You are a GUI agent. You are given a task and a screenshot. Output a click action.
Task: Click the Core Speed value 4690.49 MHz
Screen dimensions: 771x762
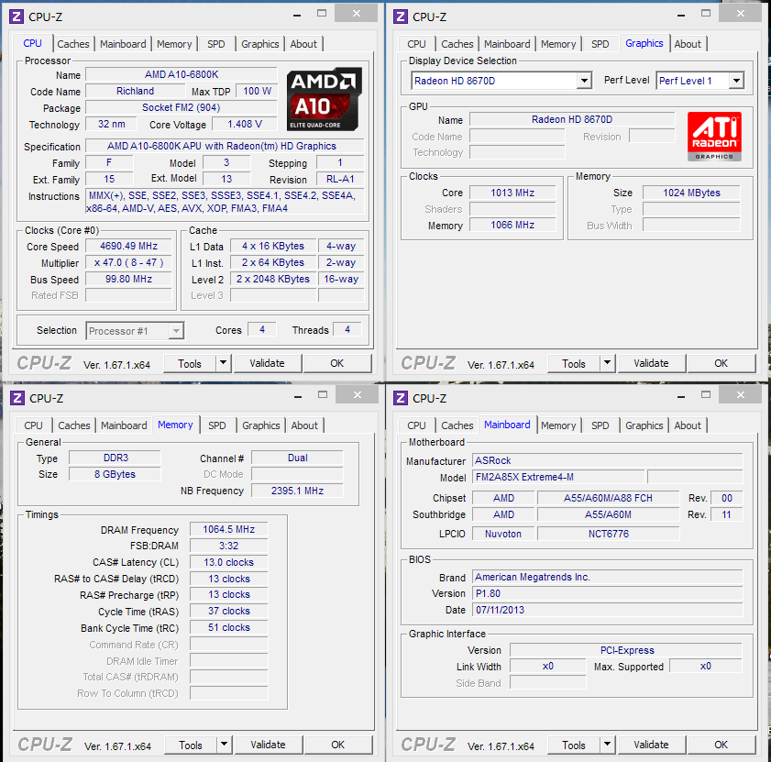coord(129,246)
